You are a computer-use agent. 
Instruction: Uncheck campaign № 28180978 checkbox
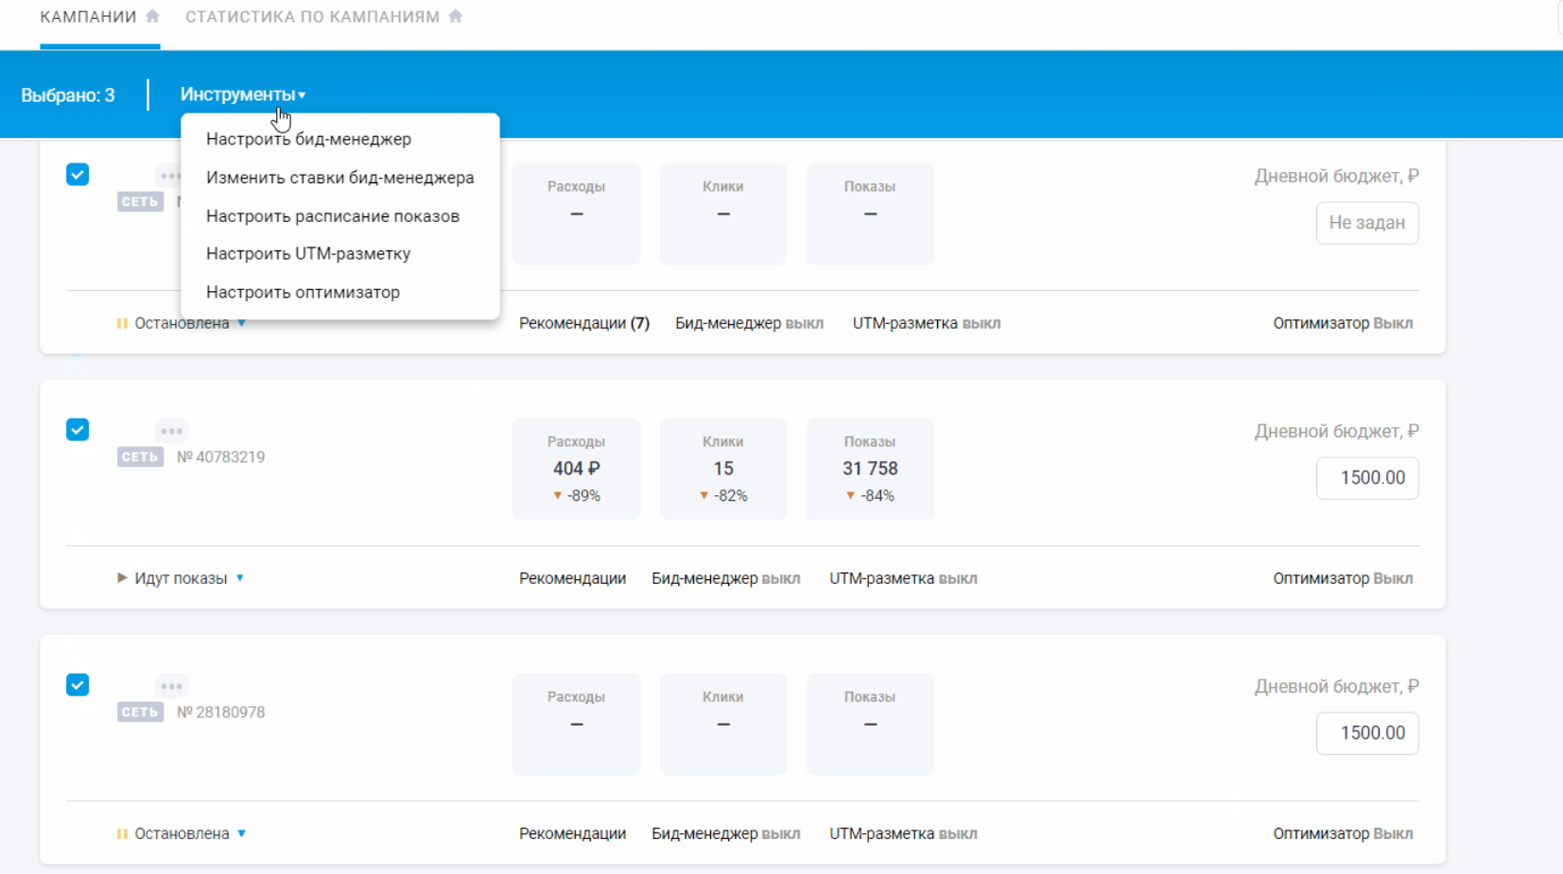[78, 685]
